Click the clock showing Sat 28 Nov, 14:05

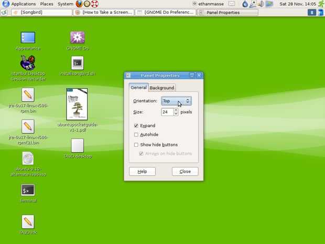pyautogui.click(x=298, y=4)
